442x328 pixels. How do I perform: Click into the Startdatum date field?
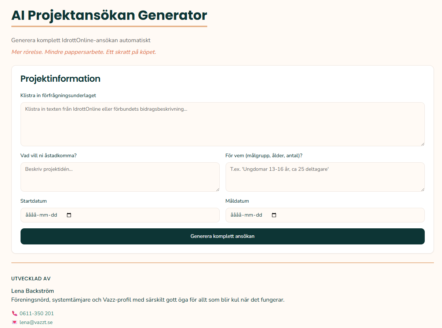(x=120, y=215)
